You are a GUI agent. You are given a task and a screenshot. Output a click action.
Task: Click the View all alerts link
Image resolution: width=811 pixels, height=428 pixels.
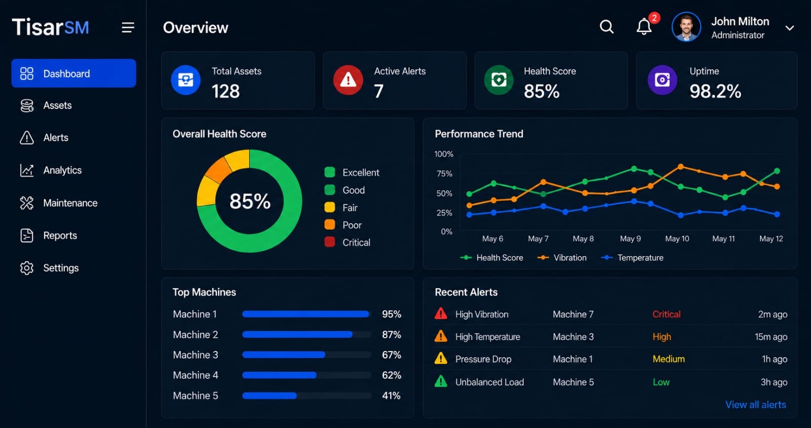click(x=756, y=405)
